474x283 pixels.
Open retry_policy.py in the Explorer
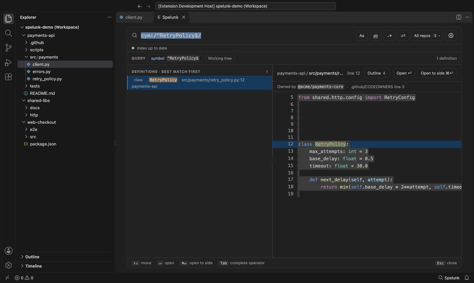coord(65,79)
